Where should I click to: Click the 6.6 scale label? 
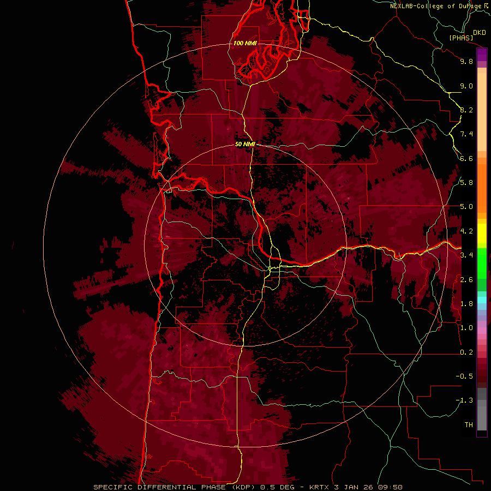pyautogui.click(x=466, y=158)
